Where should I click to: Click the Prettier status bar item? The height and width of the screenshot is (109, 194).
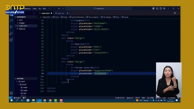click(x=172, y=98)
